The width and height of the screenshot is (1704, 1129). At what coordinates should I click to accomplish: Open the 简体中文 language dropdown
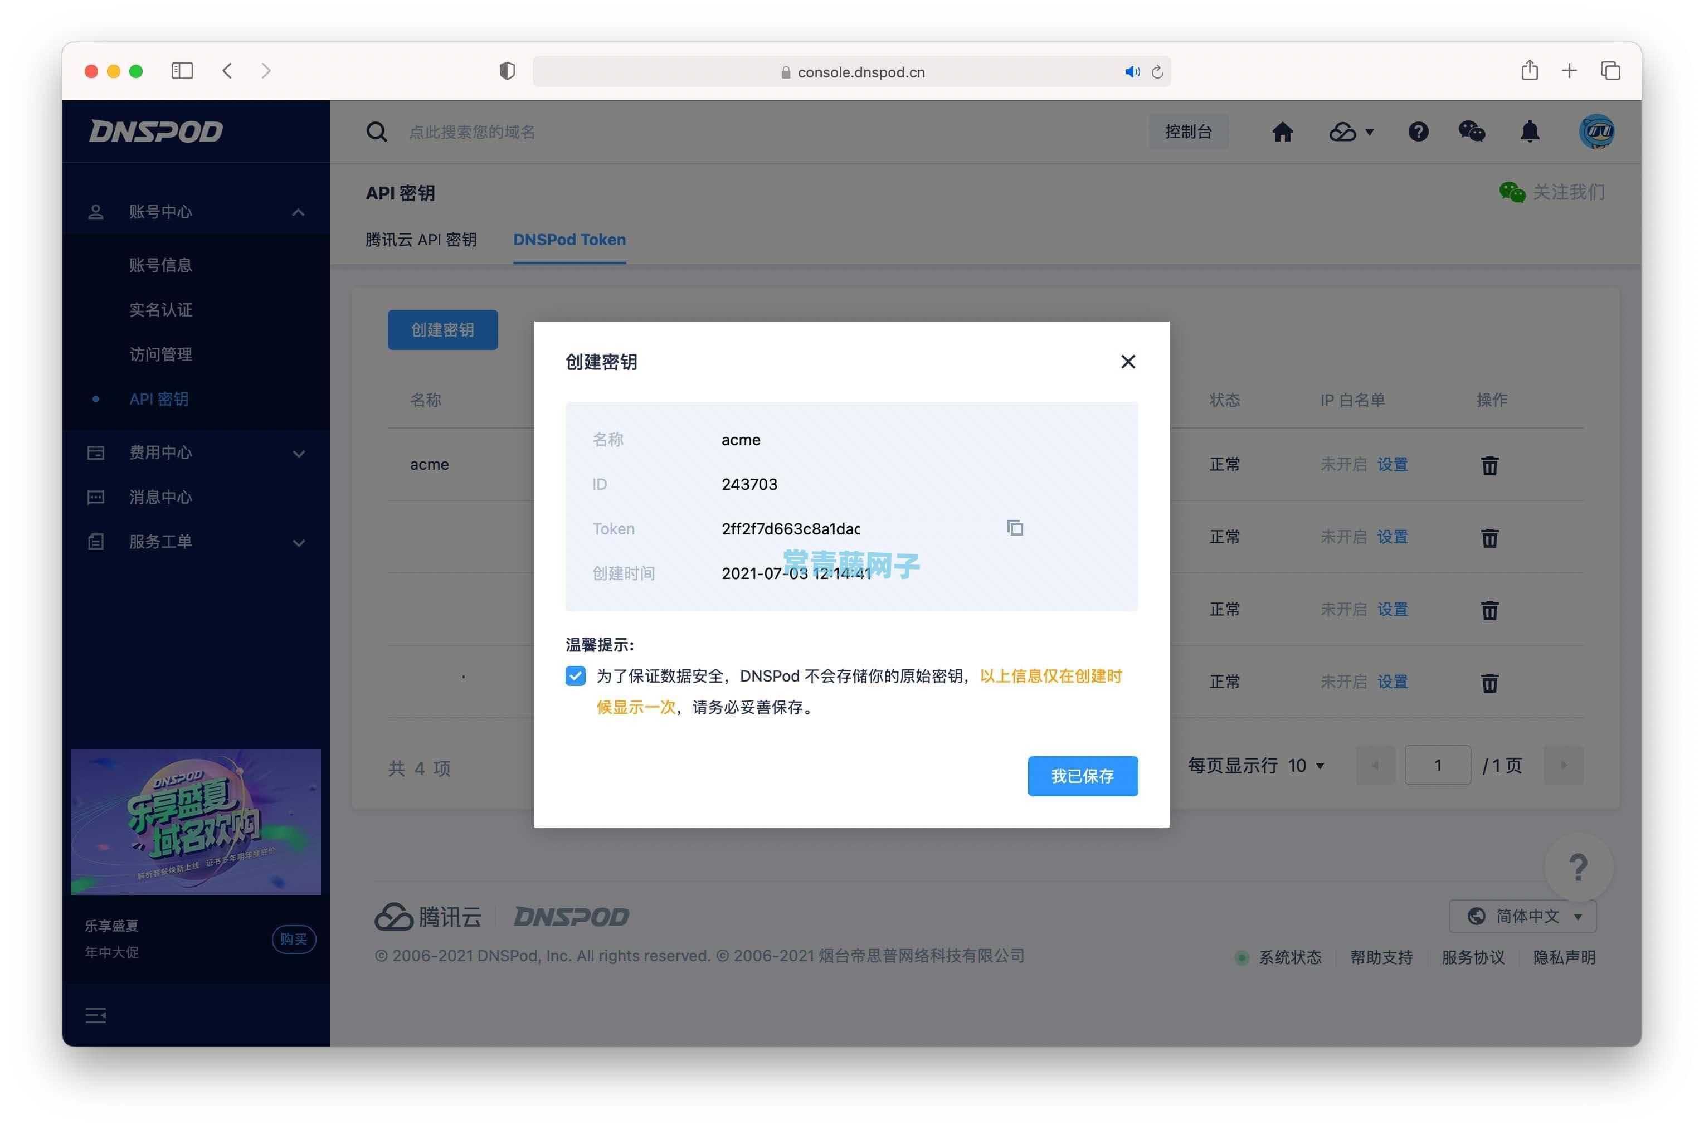coord(1522,916)
